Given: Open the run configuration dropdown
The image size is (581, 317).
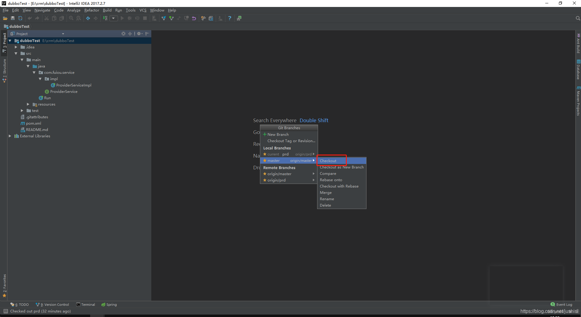Looking at the screenshot, I should (x=113, y=18).
